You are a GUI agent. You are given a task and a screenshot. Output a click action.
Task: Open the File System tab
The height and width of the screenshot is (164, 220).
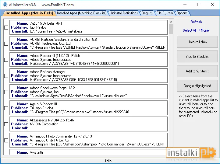(165, 13)
